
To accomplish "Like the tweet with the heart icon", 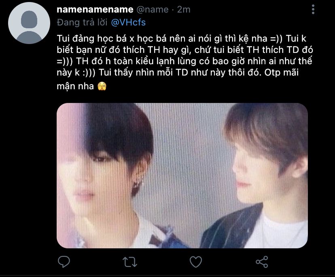I will pos(196,262).
